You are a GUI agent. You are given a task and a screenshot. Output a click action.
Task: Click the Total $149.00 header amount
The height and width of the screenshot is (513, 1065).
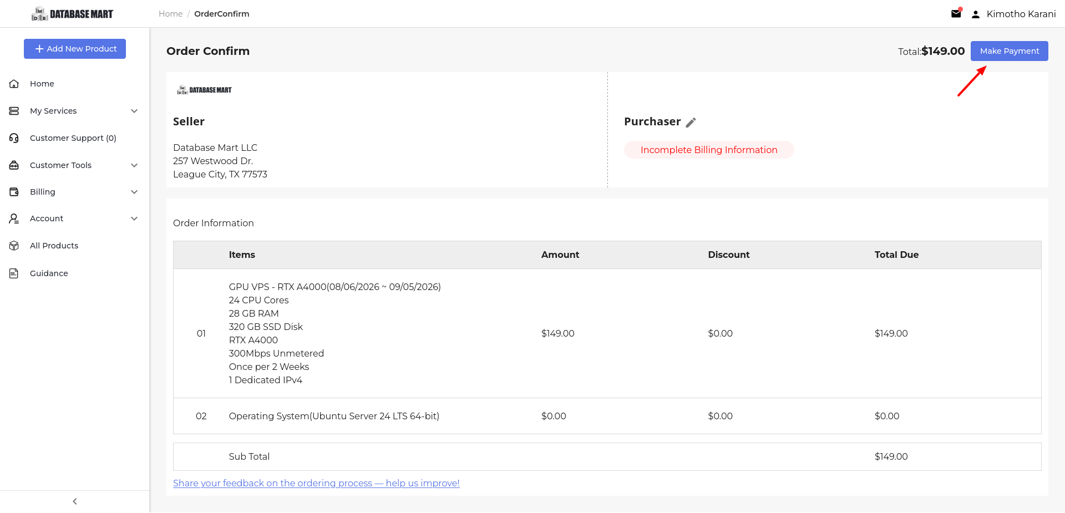tap(943, 51)
